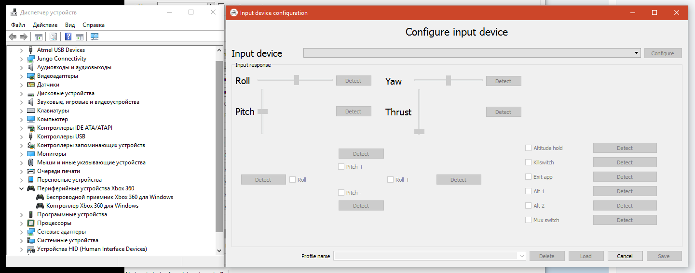Open the Справка menu

point(93,25)
